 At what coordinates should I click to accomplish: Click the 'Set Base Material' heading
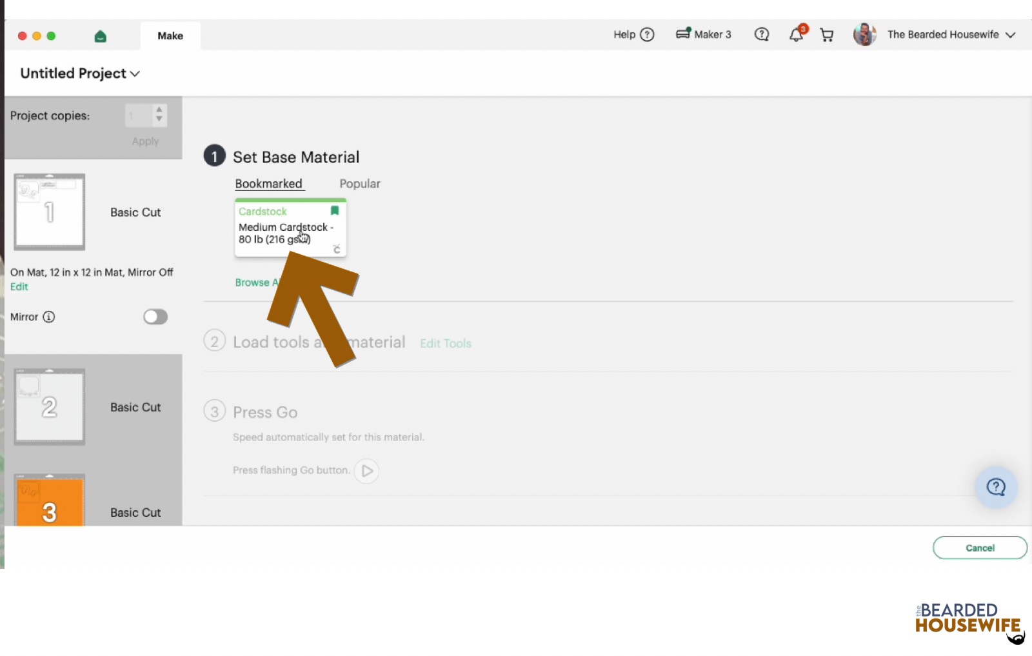click(x=296, y=157)
